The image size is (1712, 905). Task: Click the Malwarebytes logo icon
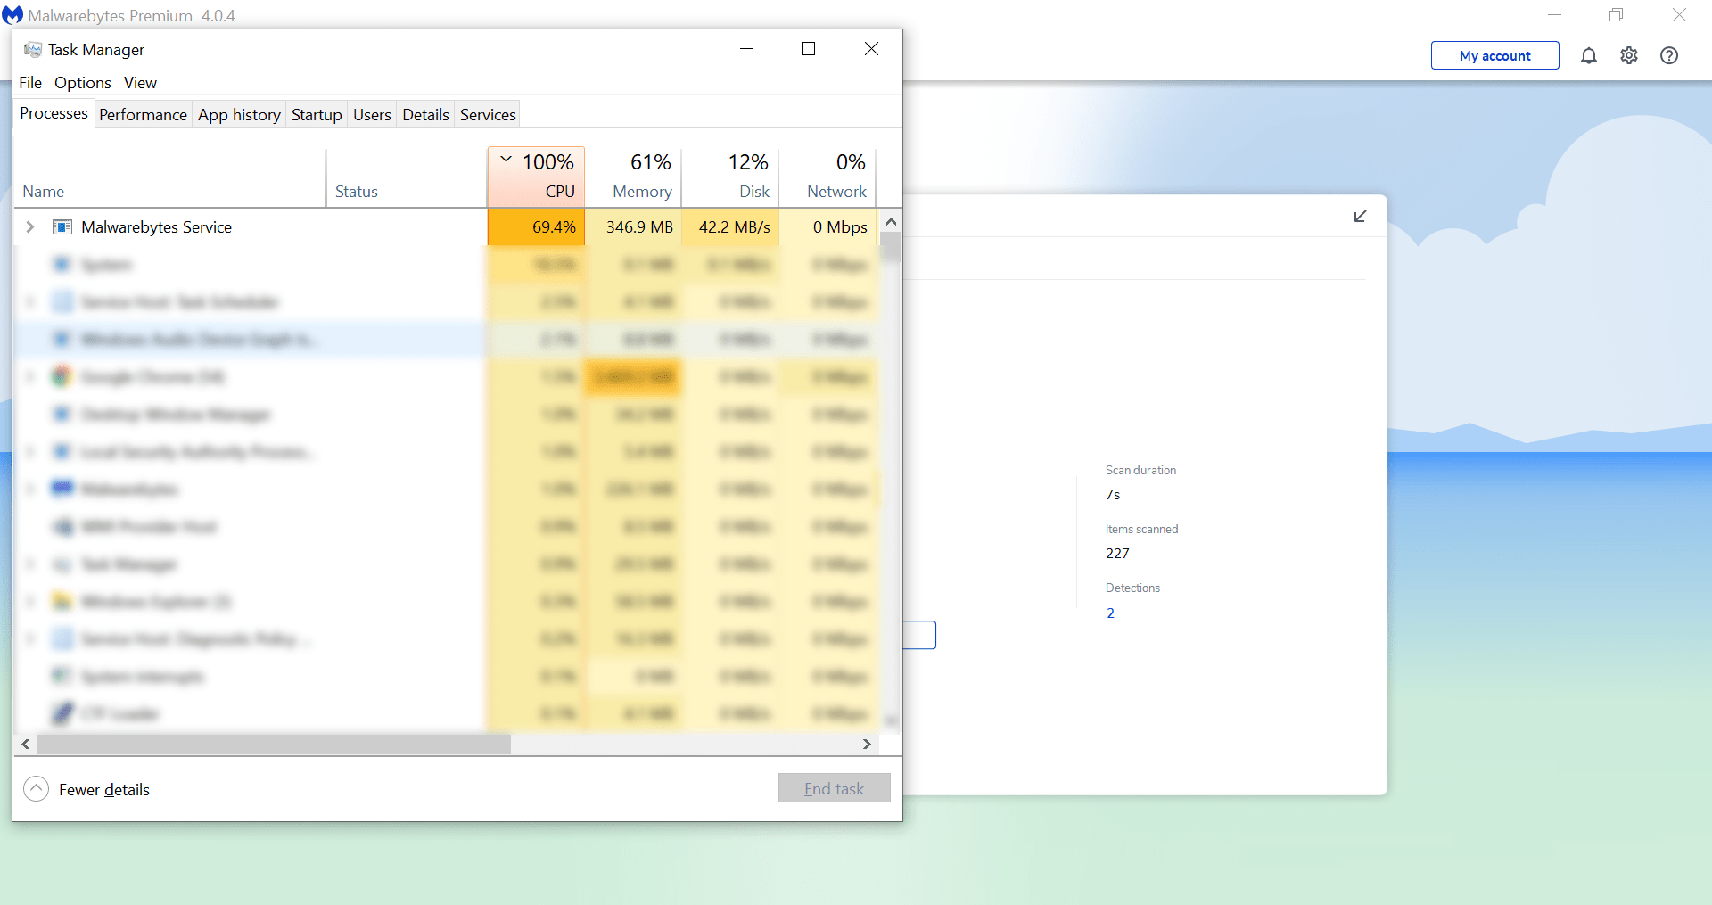pos(12,15)
